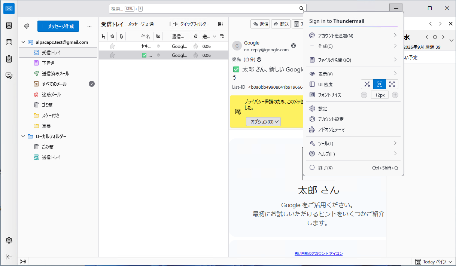456x266 pixels.
Task: Open the Tasks space
Action: tap(9, 59)
